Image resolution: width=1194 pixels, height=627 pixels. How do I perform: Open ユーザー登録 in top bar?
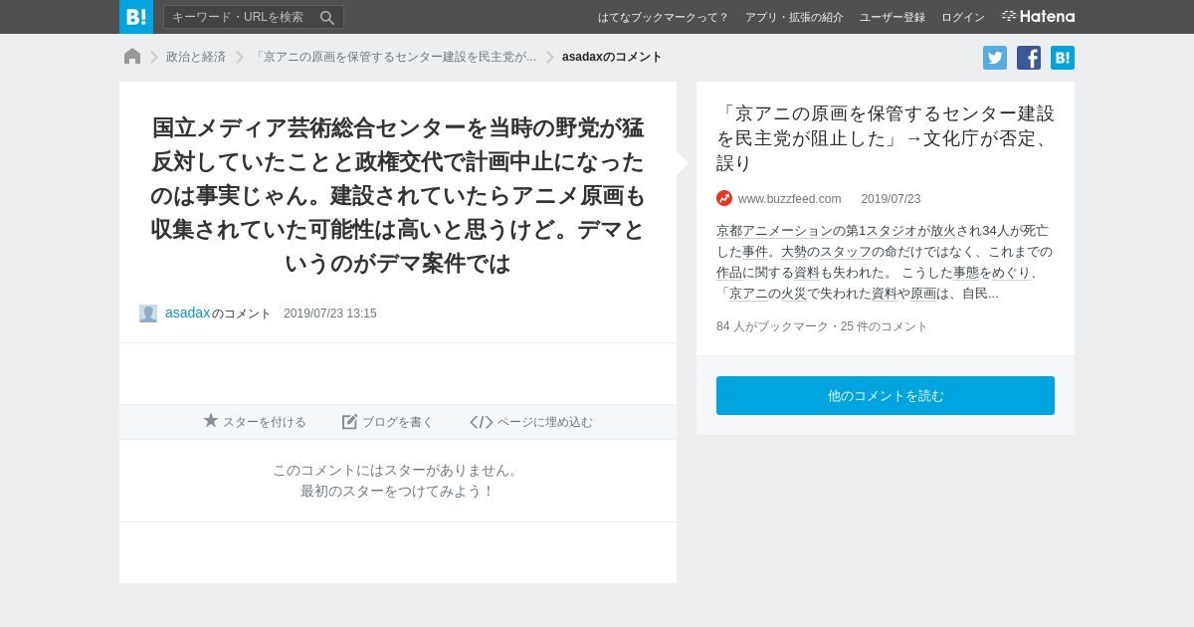893,17
